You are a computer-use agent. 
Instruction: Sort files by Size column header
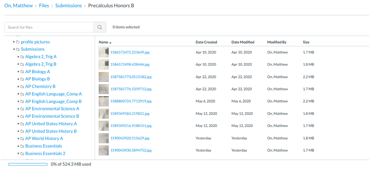pos(306,42)
